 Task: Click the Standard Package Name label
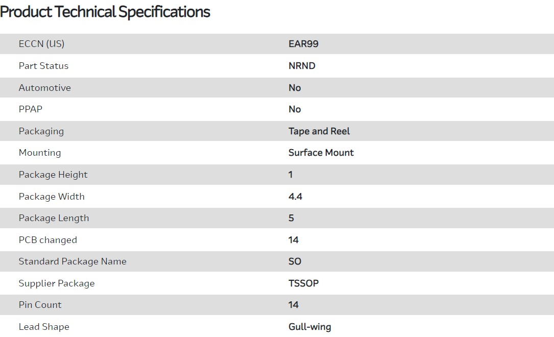tap(72, 261)
